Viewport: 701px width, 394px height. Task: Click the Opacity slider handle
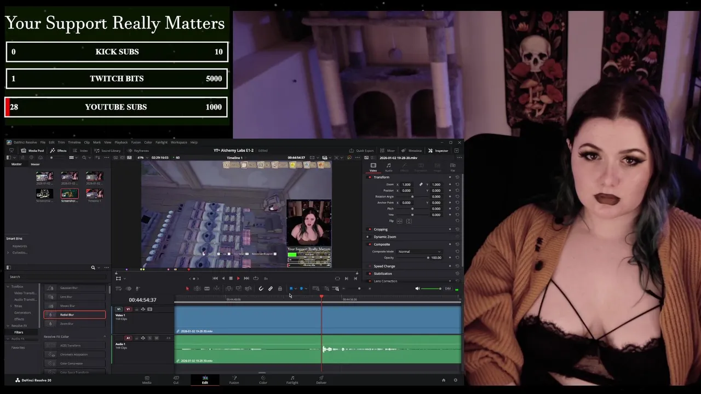click(x=428, y=258)
